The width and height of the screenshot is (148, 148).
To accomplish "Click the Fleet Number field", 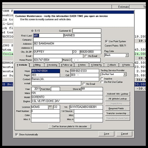I will click(x=46, y=111).
